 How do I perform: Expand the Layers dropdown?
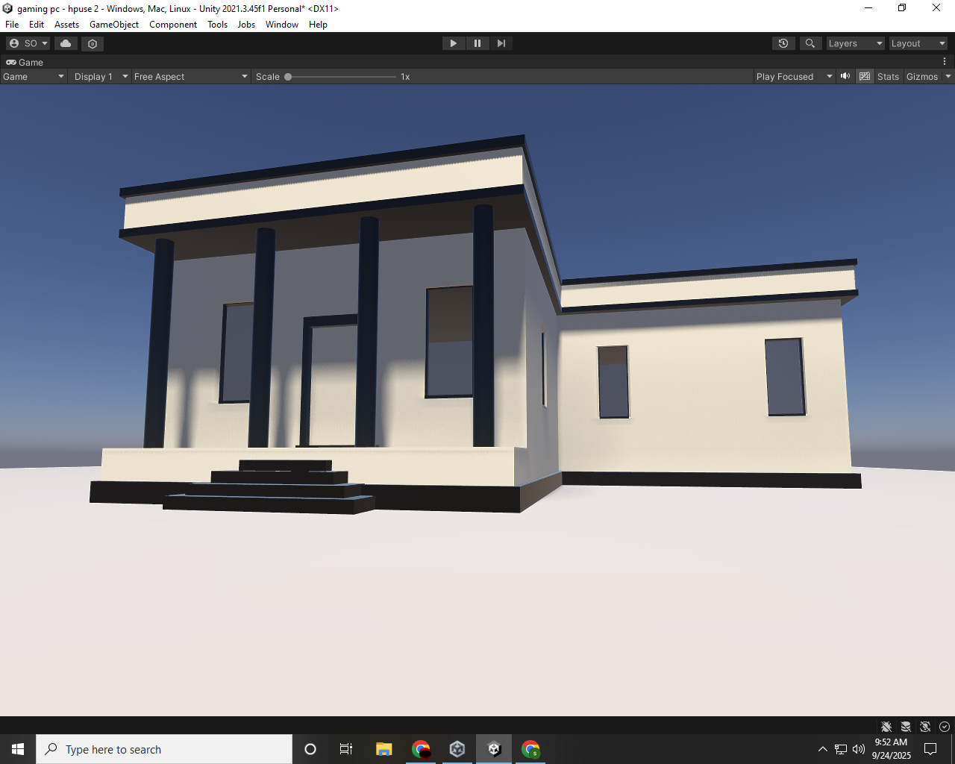pyautogui.click(x=855, y=43)
